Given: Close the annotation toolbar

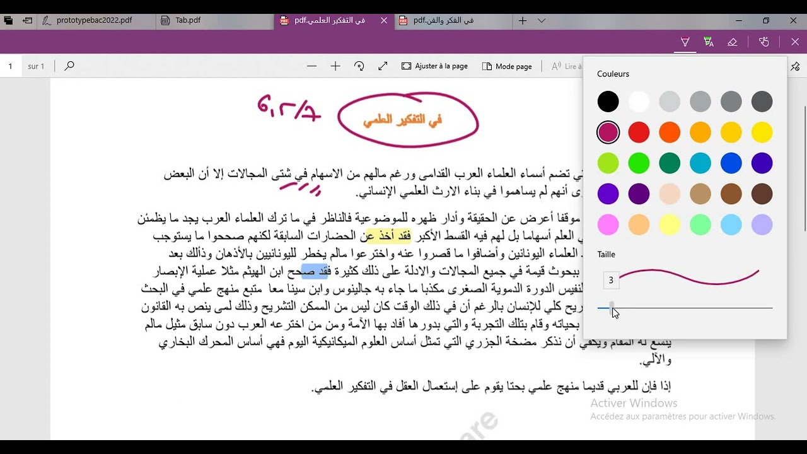Looking at the screenshot, I should tap(795, 42).
